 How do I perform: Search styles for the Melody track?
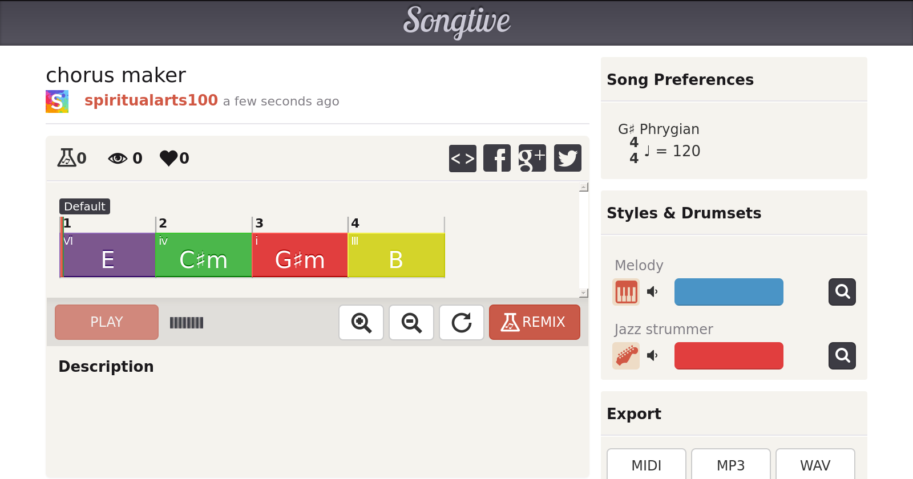(x=842, y=292)
